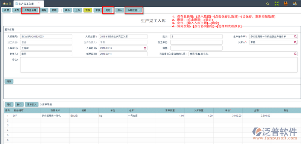This screenshot has width=301, height=144.
Task: Open lookup search for 入库人 field
Action: 295,42
